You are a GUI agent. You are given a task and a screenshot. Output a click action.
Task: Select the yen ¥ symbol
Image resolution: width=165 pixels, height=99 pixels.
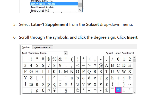pyautogui.click(x=54, y=90)
